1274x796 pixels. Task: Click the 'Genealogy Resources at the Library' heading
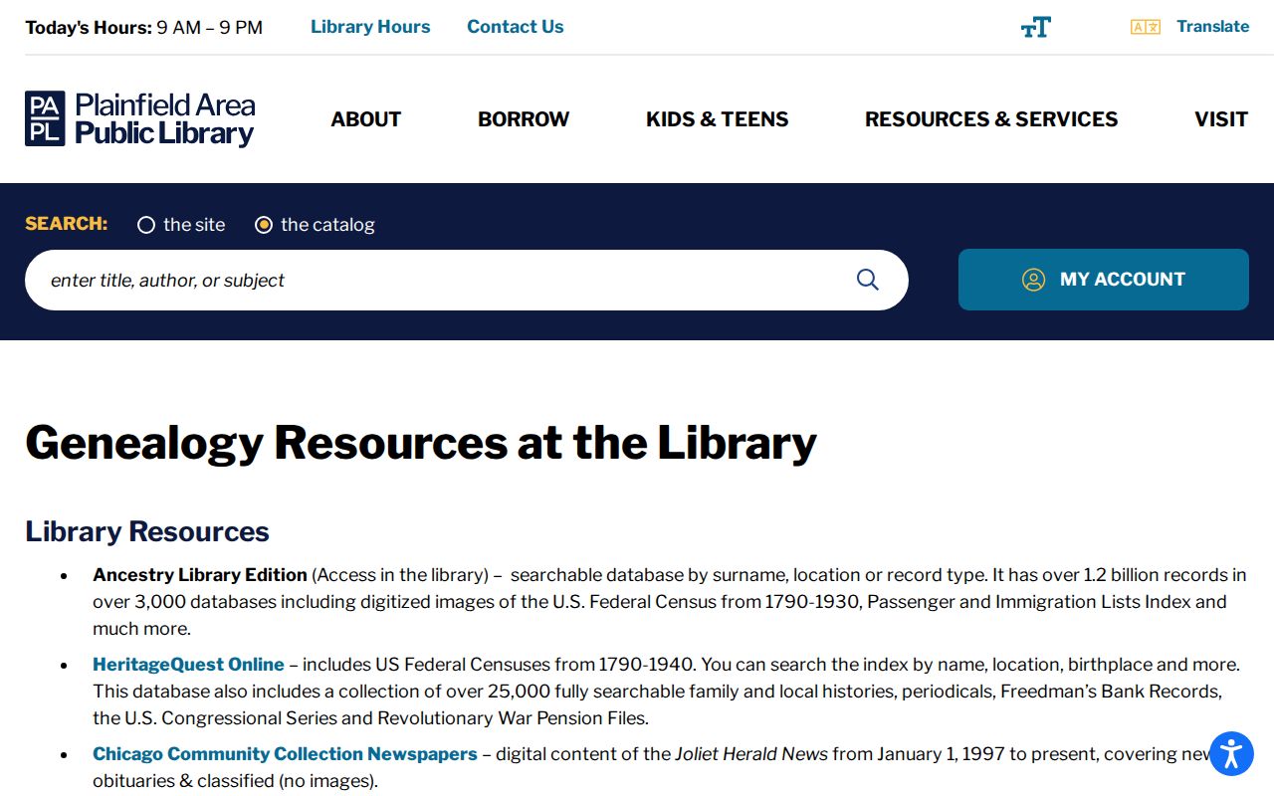[421, 443]
